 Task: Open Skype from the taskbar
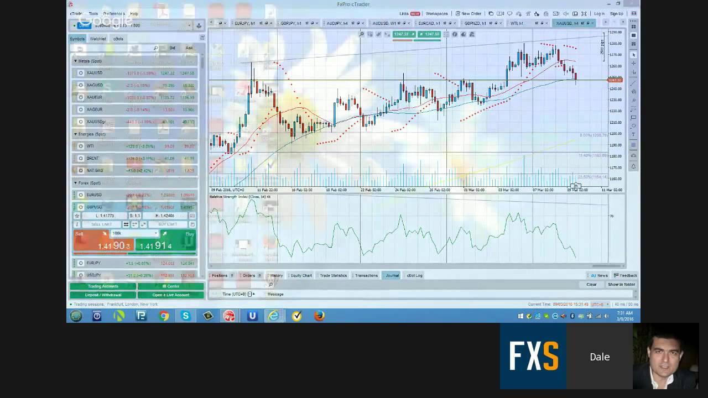point(186,316)
